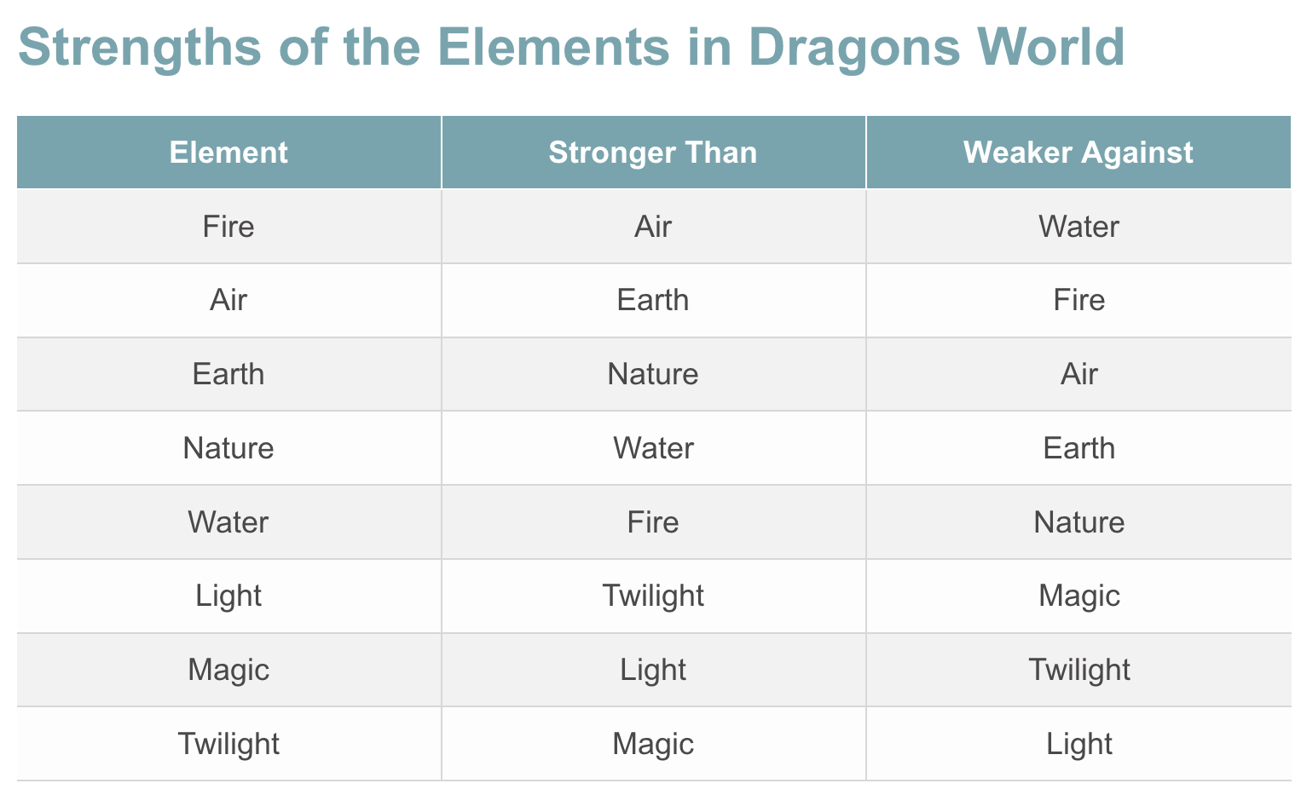Image resolution: width=1301 pixels, height=795 pixels.
Task: Click 'Earth' in the Weaker Against column
Action: click(x=1078, y=448)
